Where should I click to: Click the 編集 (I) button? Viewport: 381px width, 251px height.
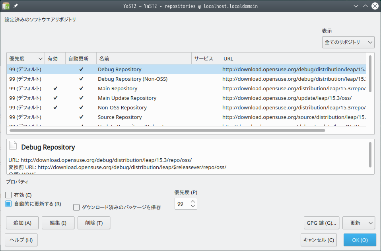coord(58,223)
